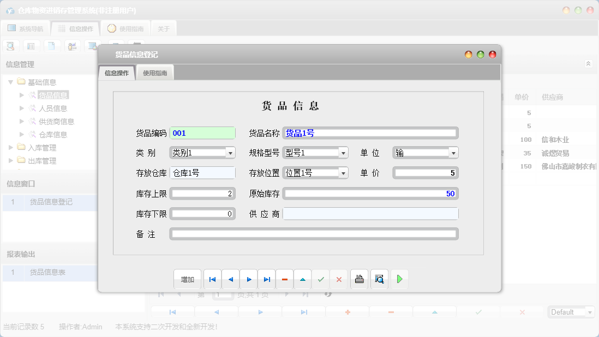Click the green confirm checkmark icon
599x337 pixels.
pyautogui.click(x=321, y=279)
